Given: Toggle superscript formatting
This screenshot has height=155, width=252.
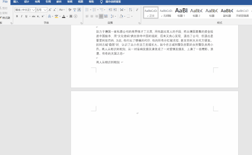Looking at the screenshot, I should [43, 16].
